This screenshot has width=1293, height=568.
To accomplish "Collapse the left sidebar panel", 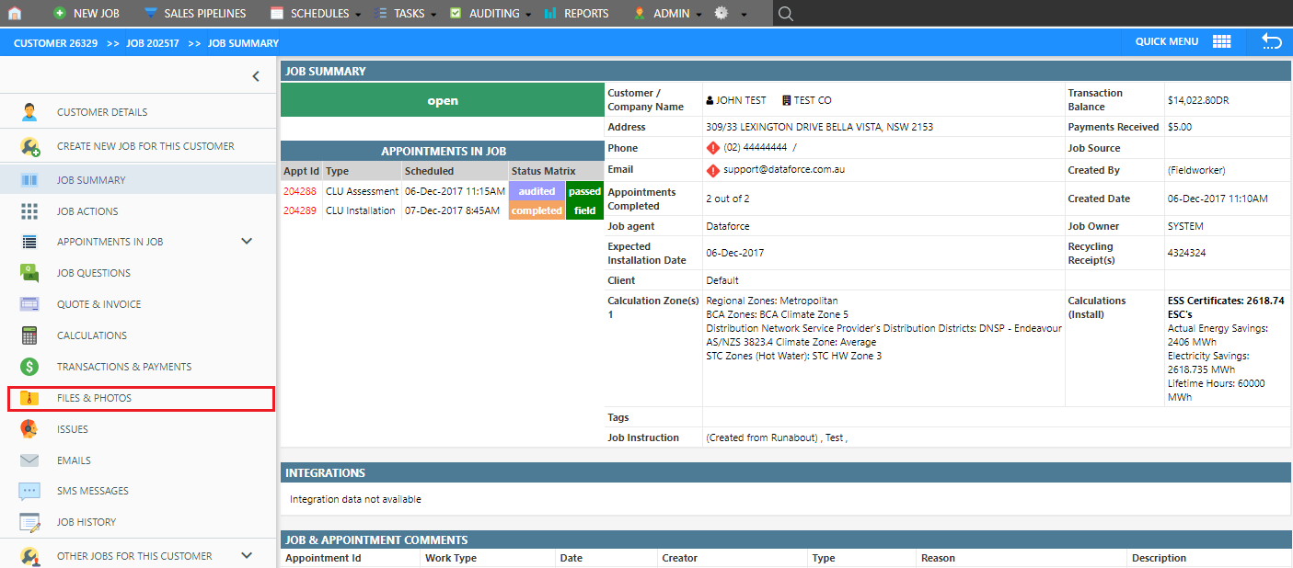I will pos(256,77).
